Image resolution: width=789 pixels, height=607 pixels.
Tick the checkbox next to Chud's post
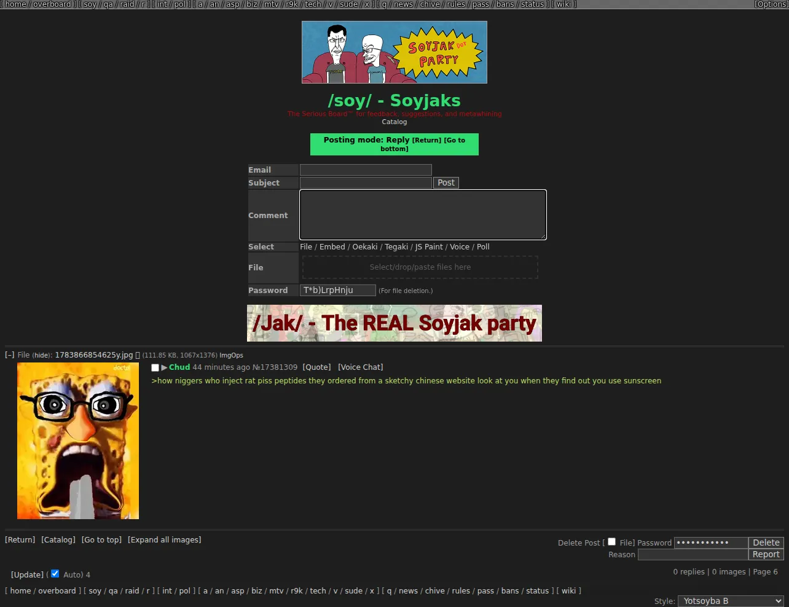(x=155, y=367)
